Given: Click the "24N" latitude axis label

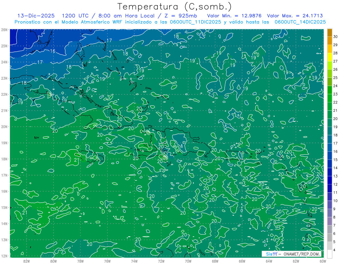Looking at the screenshot, I should point(4,62).
